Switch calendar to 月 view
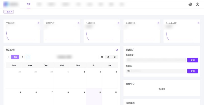The image size is (204, 105). tap(102, 57)
